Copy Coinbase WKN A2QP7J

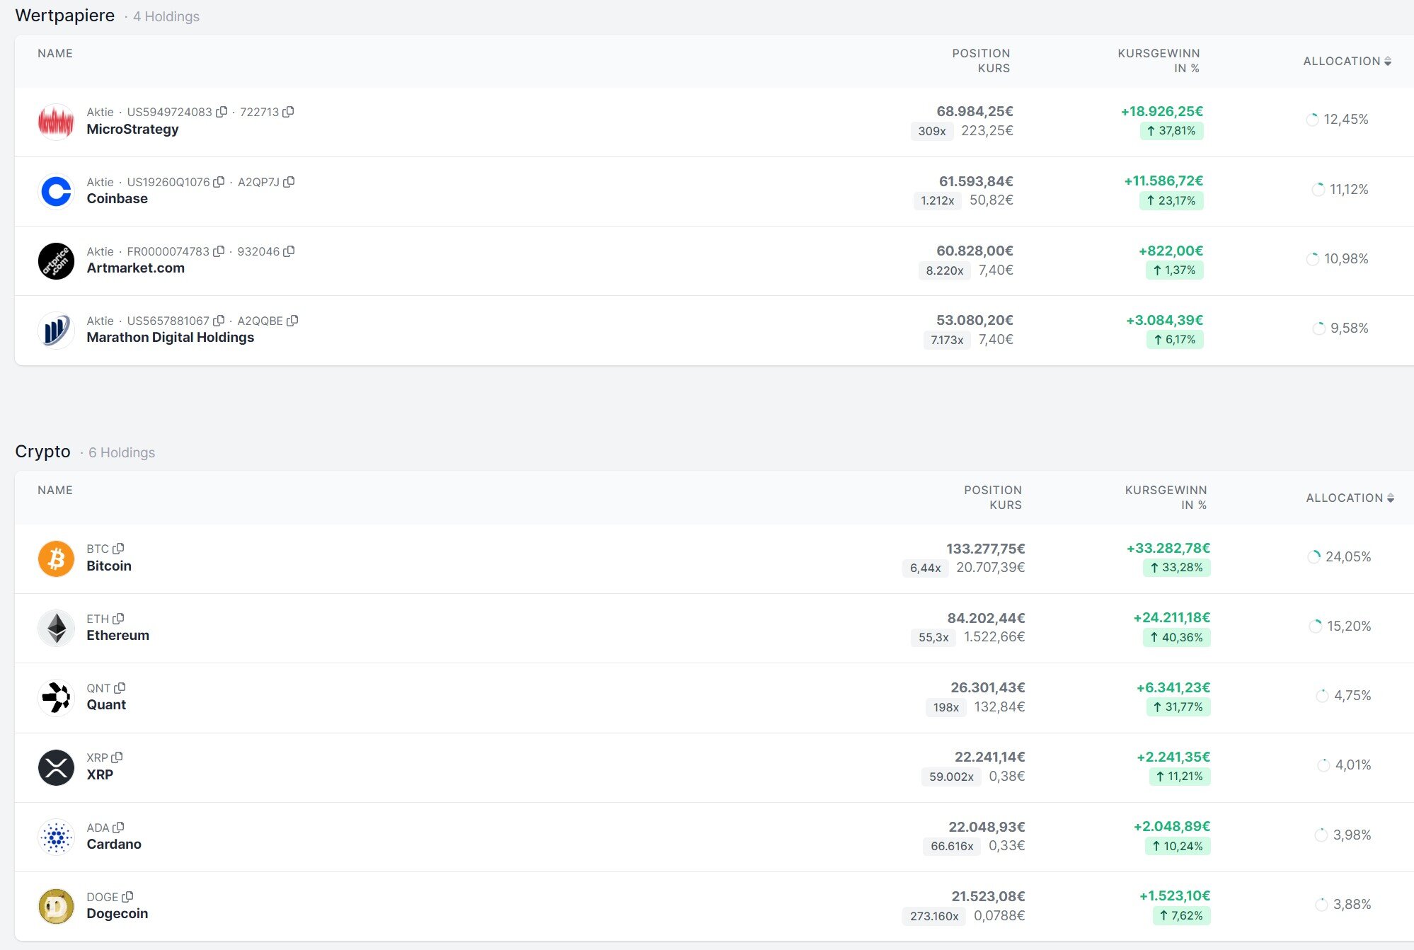(x=289, y=182)
